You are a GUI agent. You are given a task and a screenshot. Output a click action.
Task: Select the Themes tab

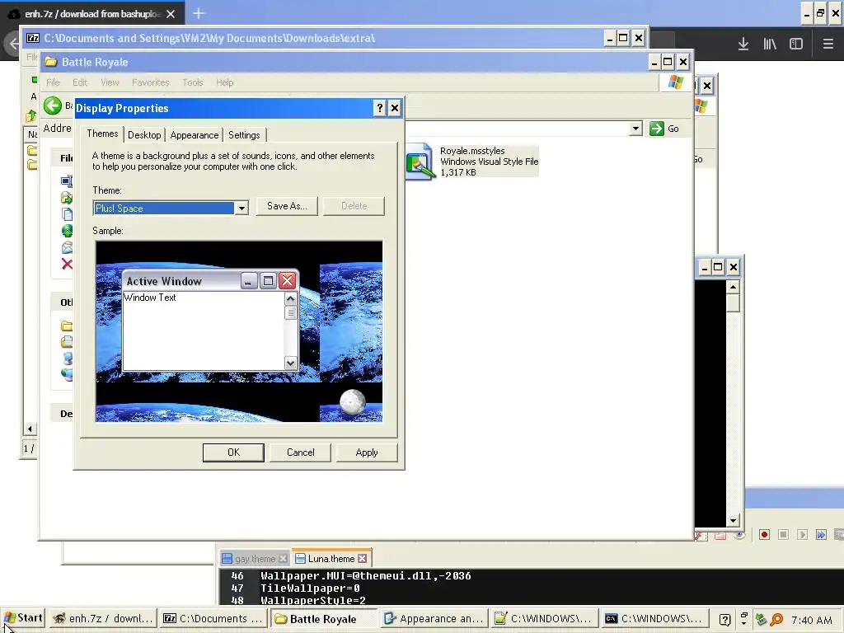pyautogui.click(x=102, y=134)
